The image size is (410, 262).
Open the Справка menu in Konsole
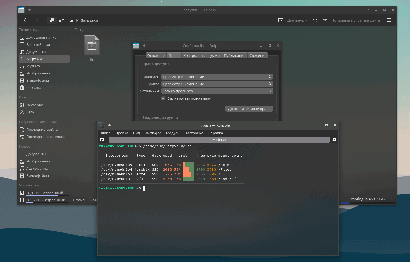point(215,133)
